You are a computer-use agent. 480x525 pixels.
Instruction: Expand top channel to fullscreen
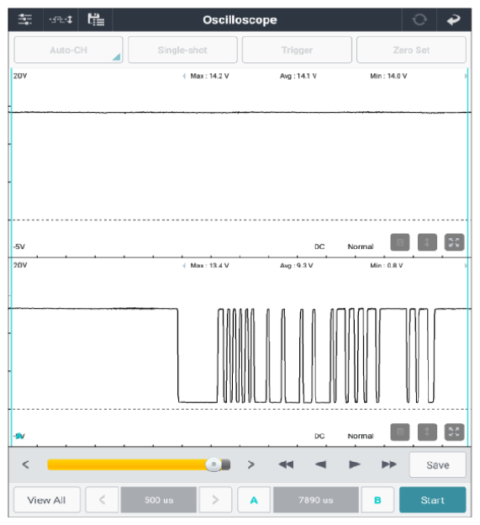454,242
